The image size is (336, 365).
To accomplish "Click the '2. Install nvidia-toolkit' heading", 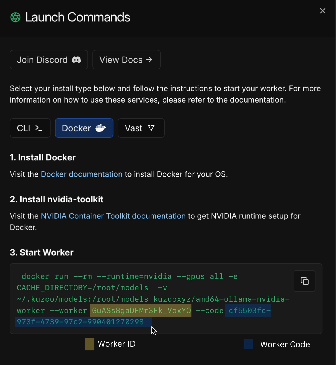I will [x=57, y=199].
